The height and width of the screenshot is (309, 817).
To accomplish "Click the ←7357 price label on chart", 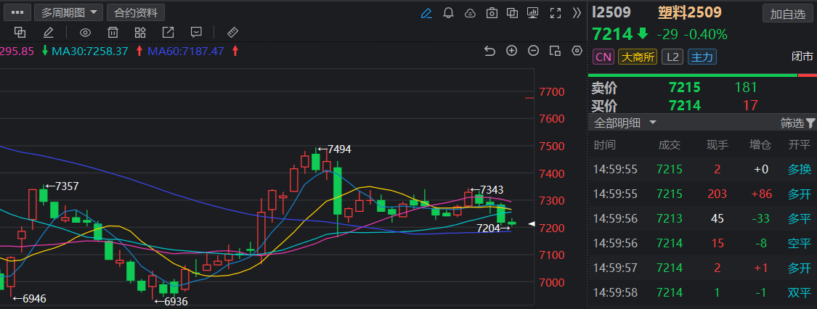I will pyautogui.click(x=62, y=186).
